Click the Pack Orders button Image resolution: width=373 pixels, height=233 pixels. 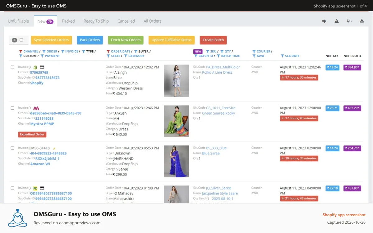click(x=90, y=40)
